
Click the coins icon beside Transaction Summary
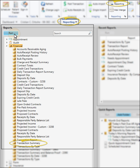tap(14, 143)
